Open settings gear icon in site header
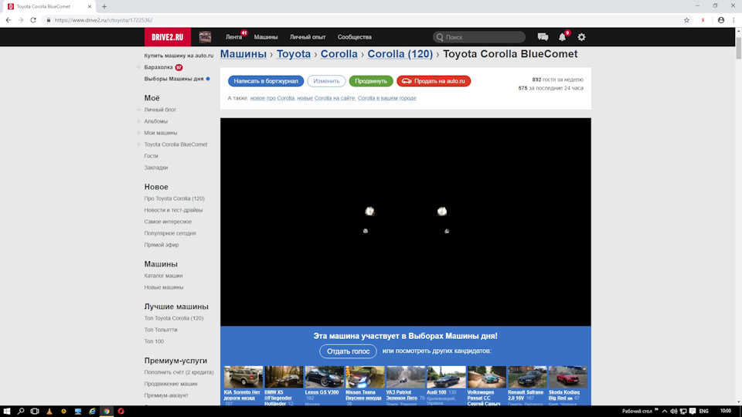Screen dimensions: 742x417 [581, 37]
